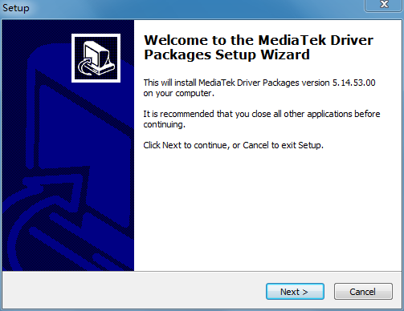This screenshot has width=404, height=311.
Task: Click the blue wizard sidebar banner
Action: [x=68, y=145]
